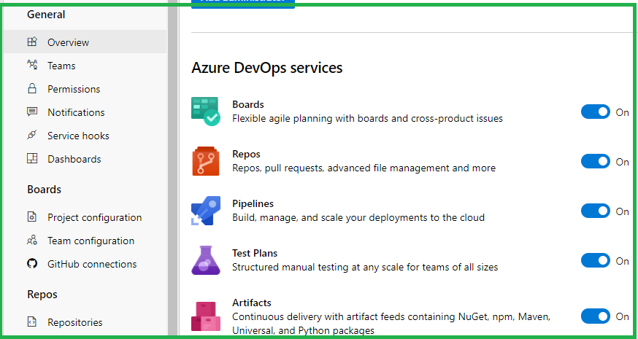
Task: Open Repositories under Repos
Action: (85, 322)
